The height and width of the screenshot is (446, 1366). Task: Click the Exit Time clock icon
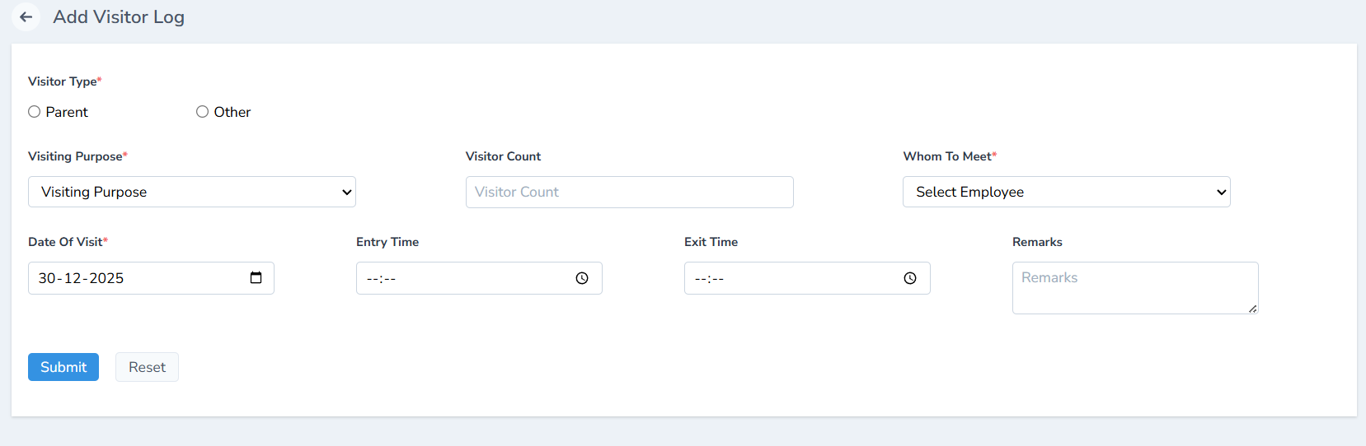point(910,279)
